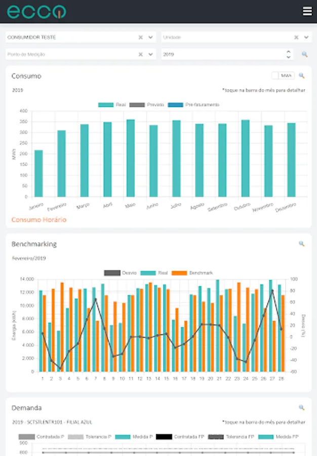Toggle the Benchmark legend swatch
This screenshot has height=456, width=317.
[x=179, y=273]
